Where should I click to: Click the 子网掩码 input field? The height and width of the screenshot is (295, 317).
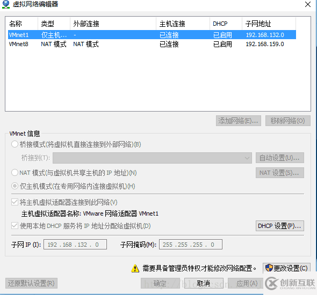[191, 245]
